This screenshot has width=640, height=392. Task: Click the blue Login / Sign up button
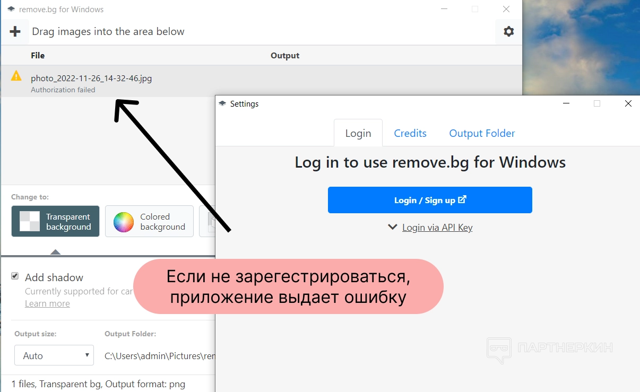[430, 200]
